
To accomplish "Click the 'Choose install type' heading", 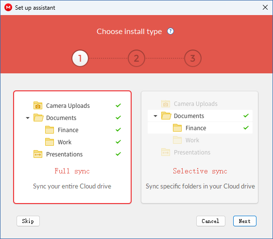I will [x=129, y=32].
